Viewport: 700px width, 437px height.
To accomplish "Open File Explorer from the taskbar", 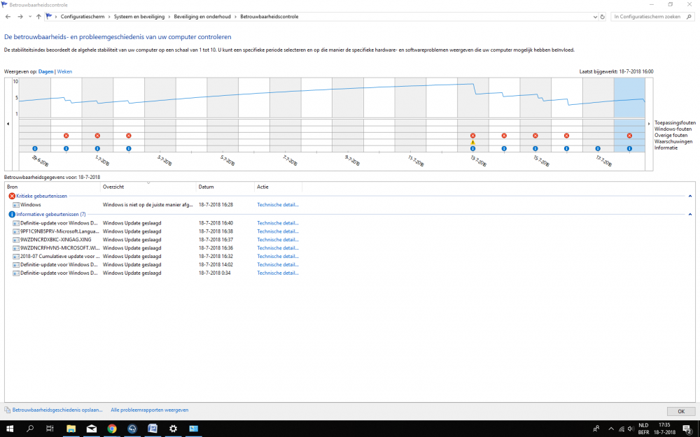I will click(71, 429).
